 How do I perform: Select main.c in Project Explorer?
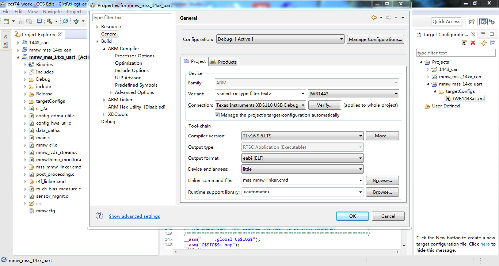click(43, 138)
